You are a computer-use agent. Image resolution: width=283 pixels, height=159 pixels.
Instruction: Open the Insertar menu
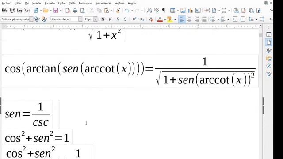point(37,3)
